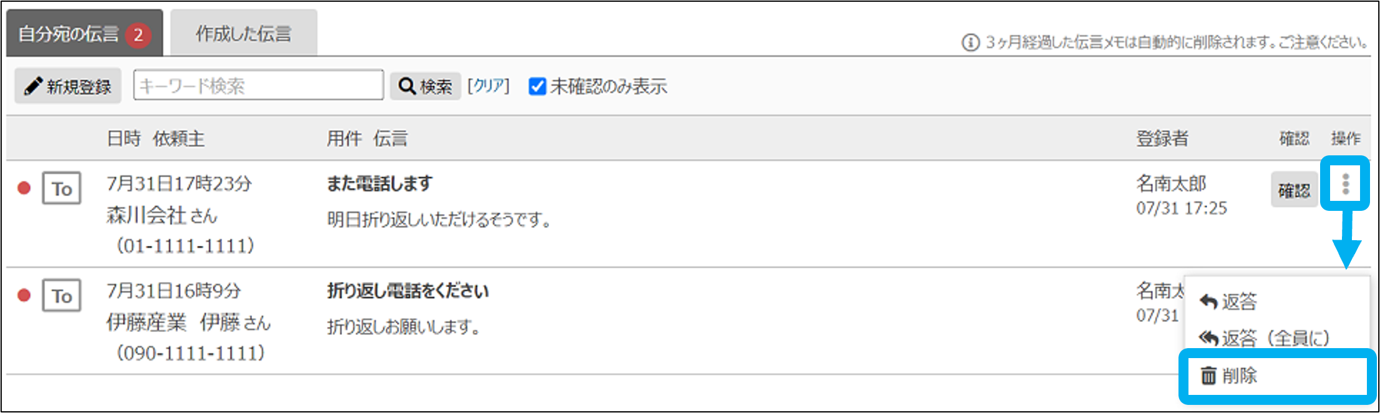Click the magnifying glass search icon
This screenshot has height=413, width=1380.
(407, 86)
